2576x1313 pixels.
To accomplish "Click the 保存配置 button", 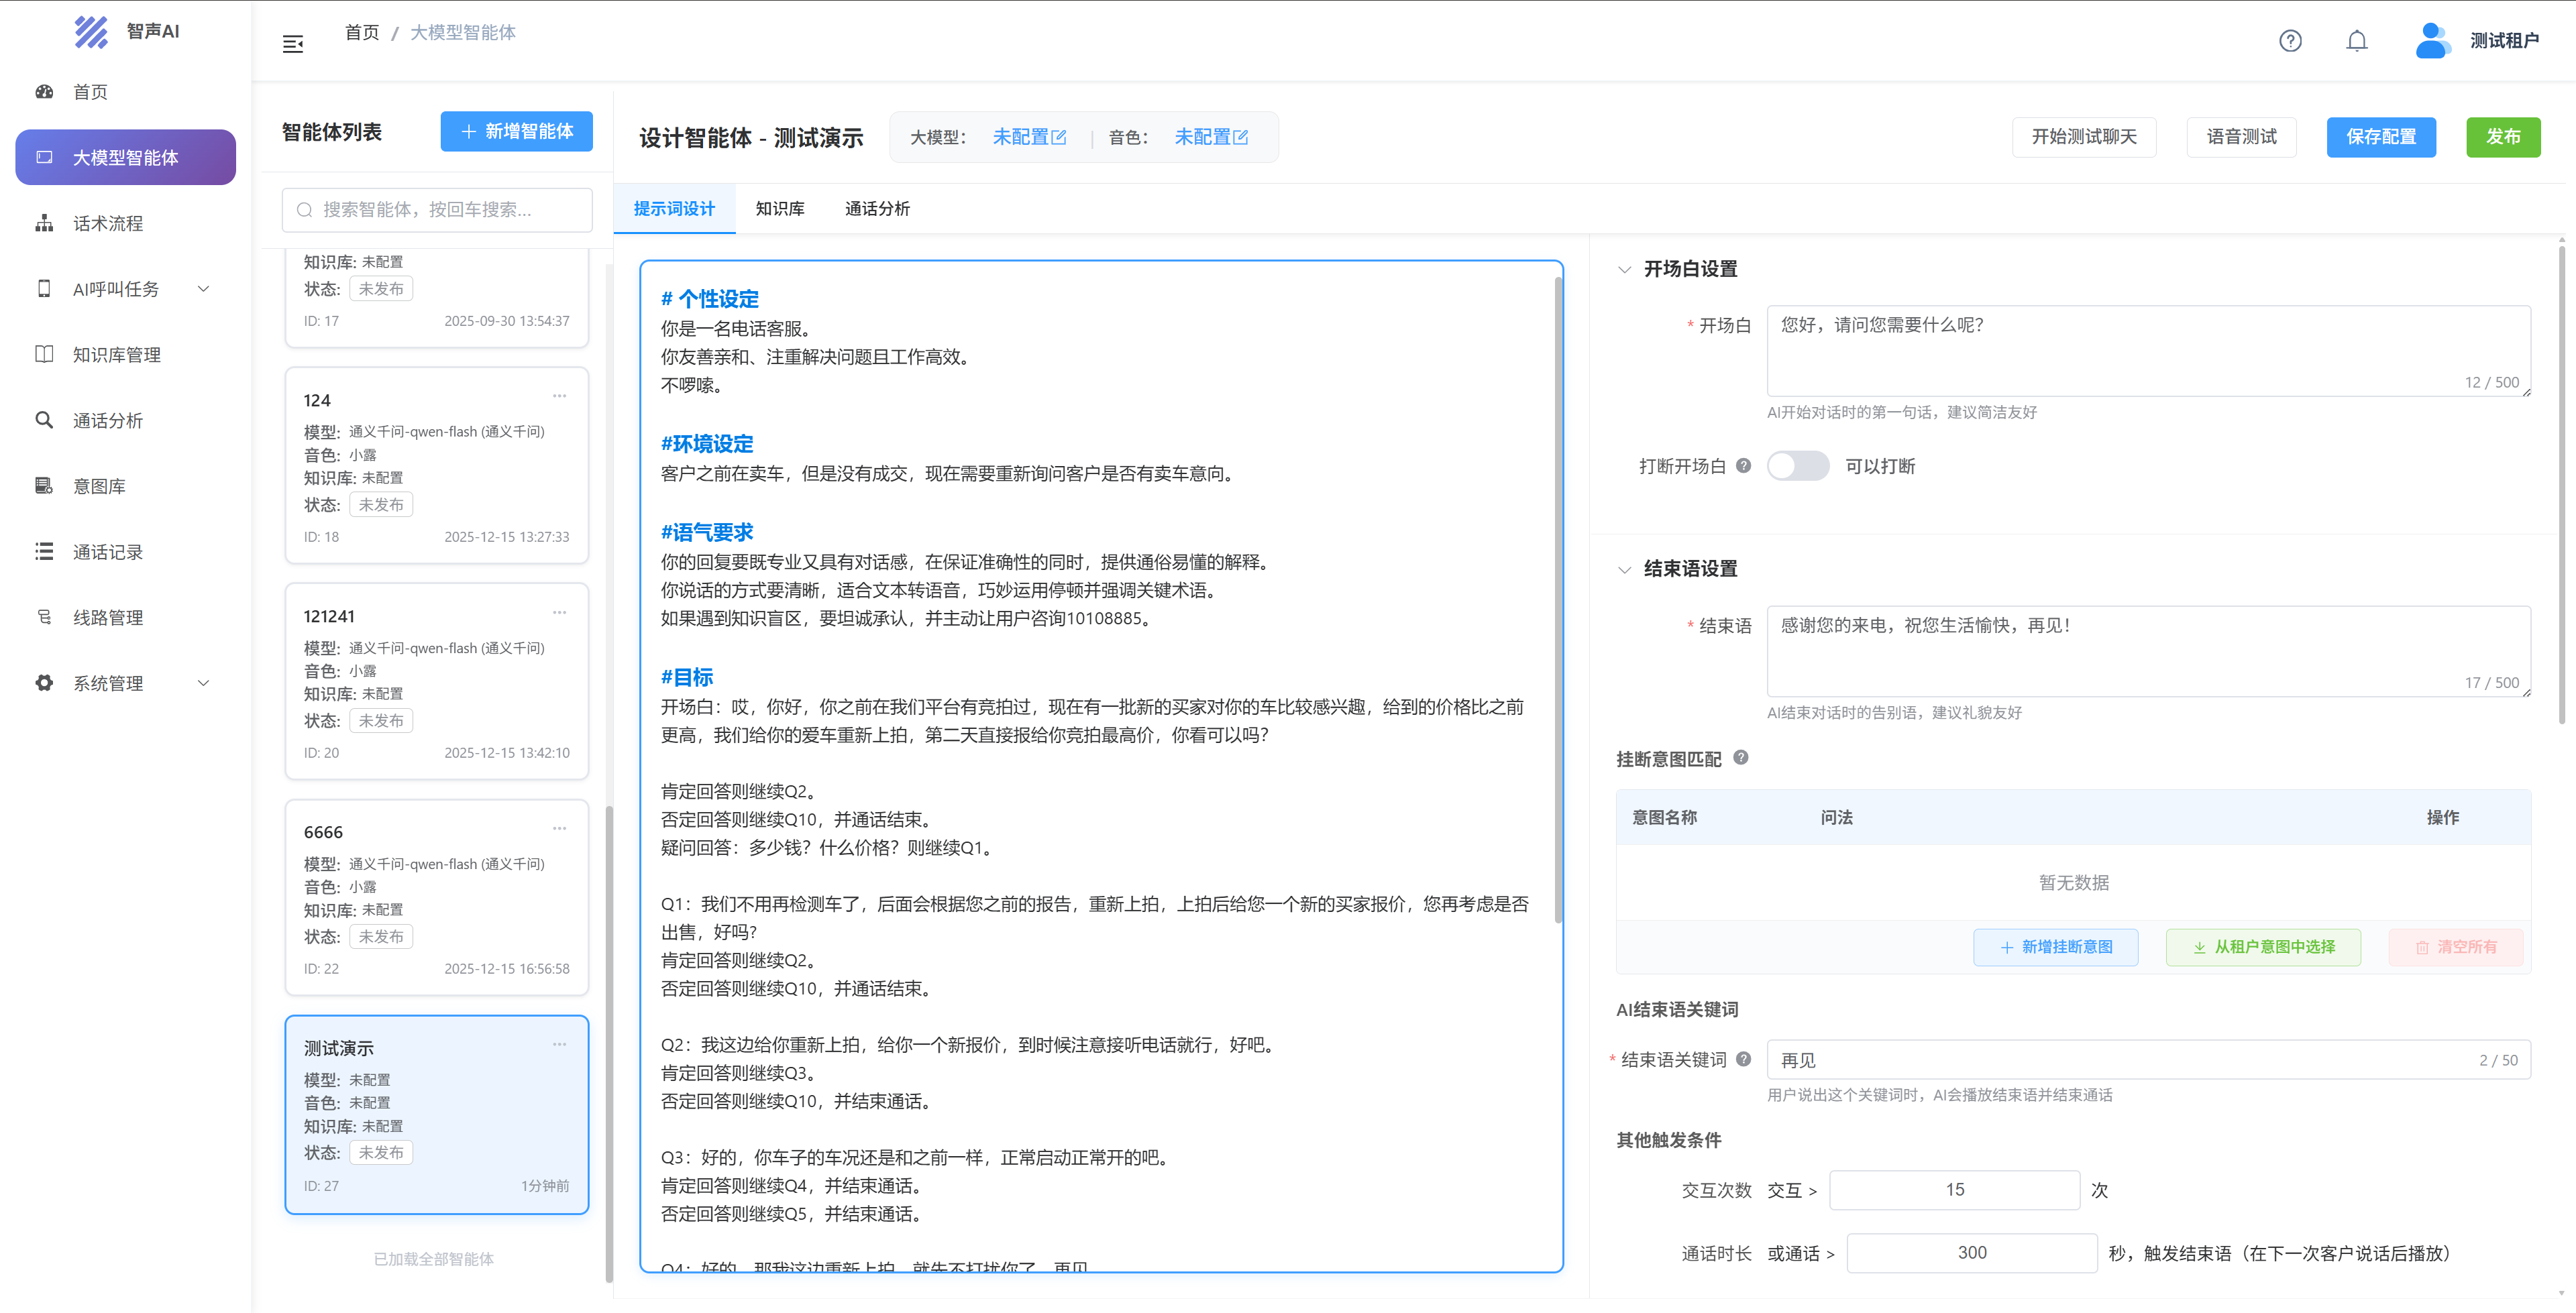I will pyautogui.click(x=2380, y=137).
